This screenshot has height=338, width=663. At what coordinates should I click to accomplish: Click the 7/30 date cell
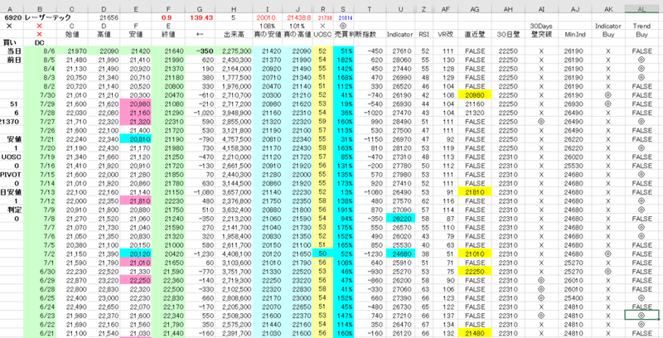pyautogui.click(x=39, y=95)
